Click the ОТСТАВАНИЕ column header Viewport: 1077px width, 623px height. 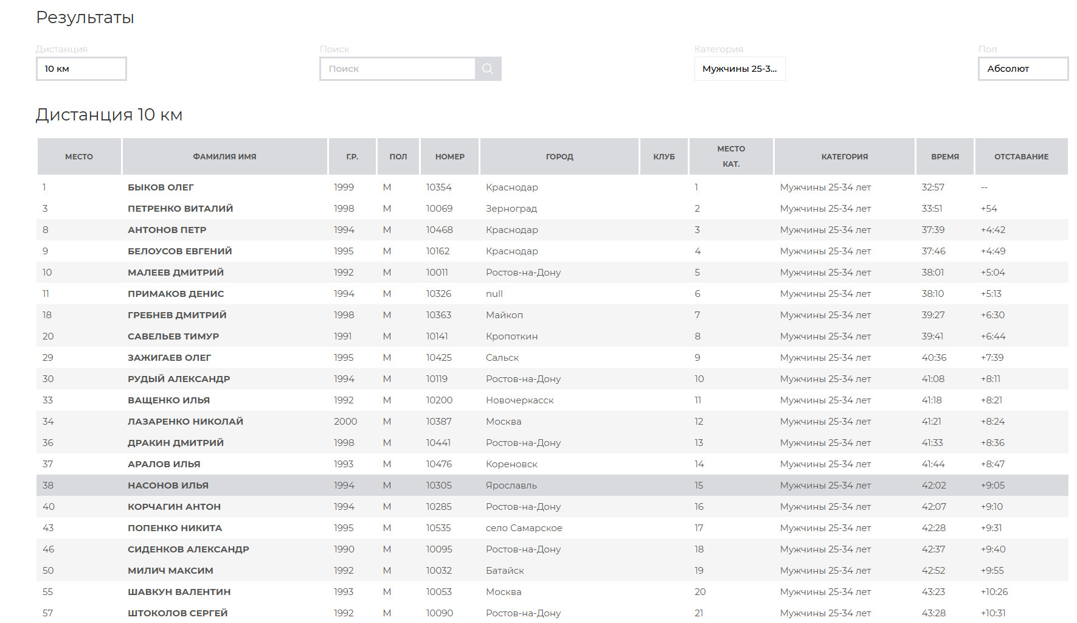coord(1022,156)
